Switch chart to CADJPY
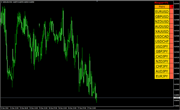 [x=162, y=56]
